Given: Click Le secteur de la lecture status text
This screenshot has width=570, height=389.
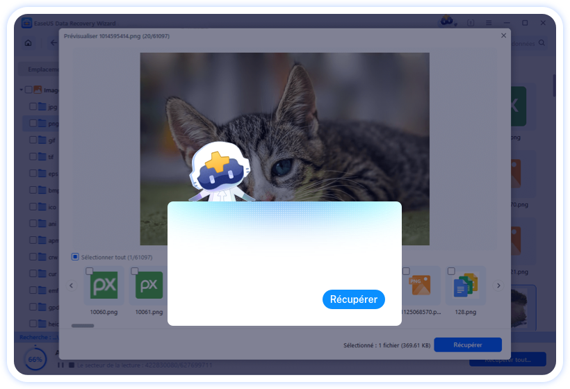Looking at the screenshot, I should pyautogui.click(x=145, y=365).
